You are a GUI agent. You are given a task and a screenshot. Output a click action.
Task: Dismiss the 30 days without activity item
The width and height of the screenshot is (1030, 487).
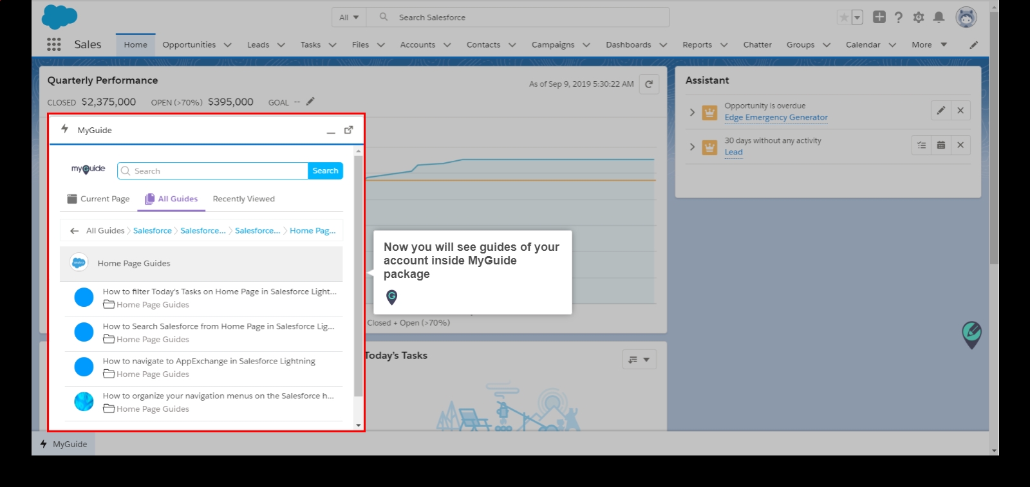(960, 145)
